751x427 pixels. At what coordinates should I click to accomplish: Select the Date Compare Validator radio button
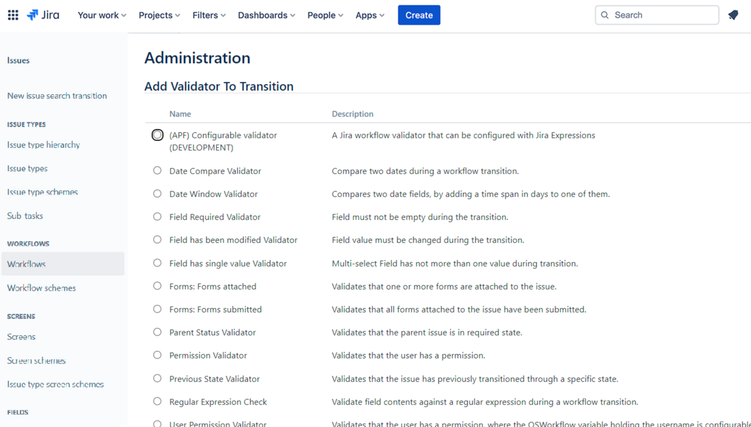click(x=157, y=170)
